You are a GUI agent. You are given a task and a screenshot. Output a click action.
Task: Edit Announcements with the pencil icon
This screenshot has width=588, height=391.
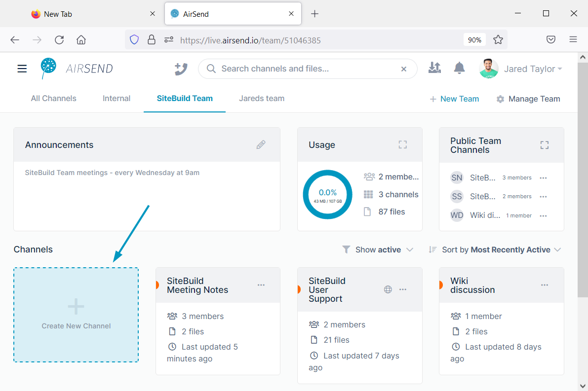261,144
